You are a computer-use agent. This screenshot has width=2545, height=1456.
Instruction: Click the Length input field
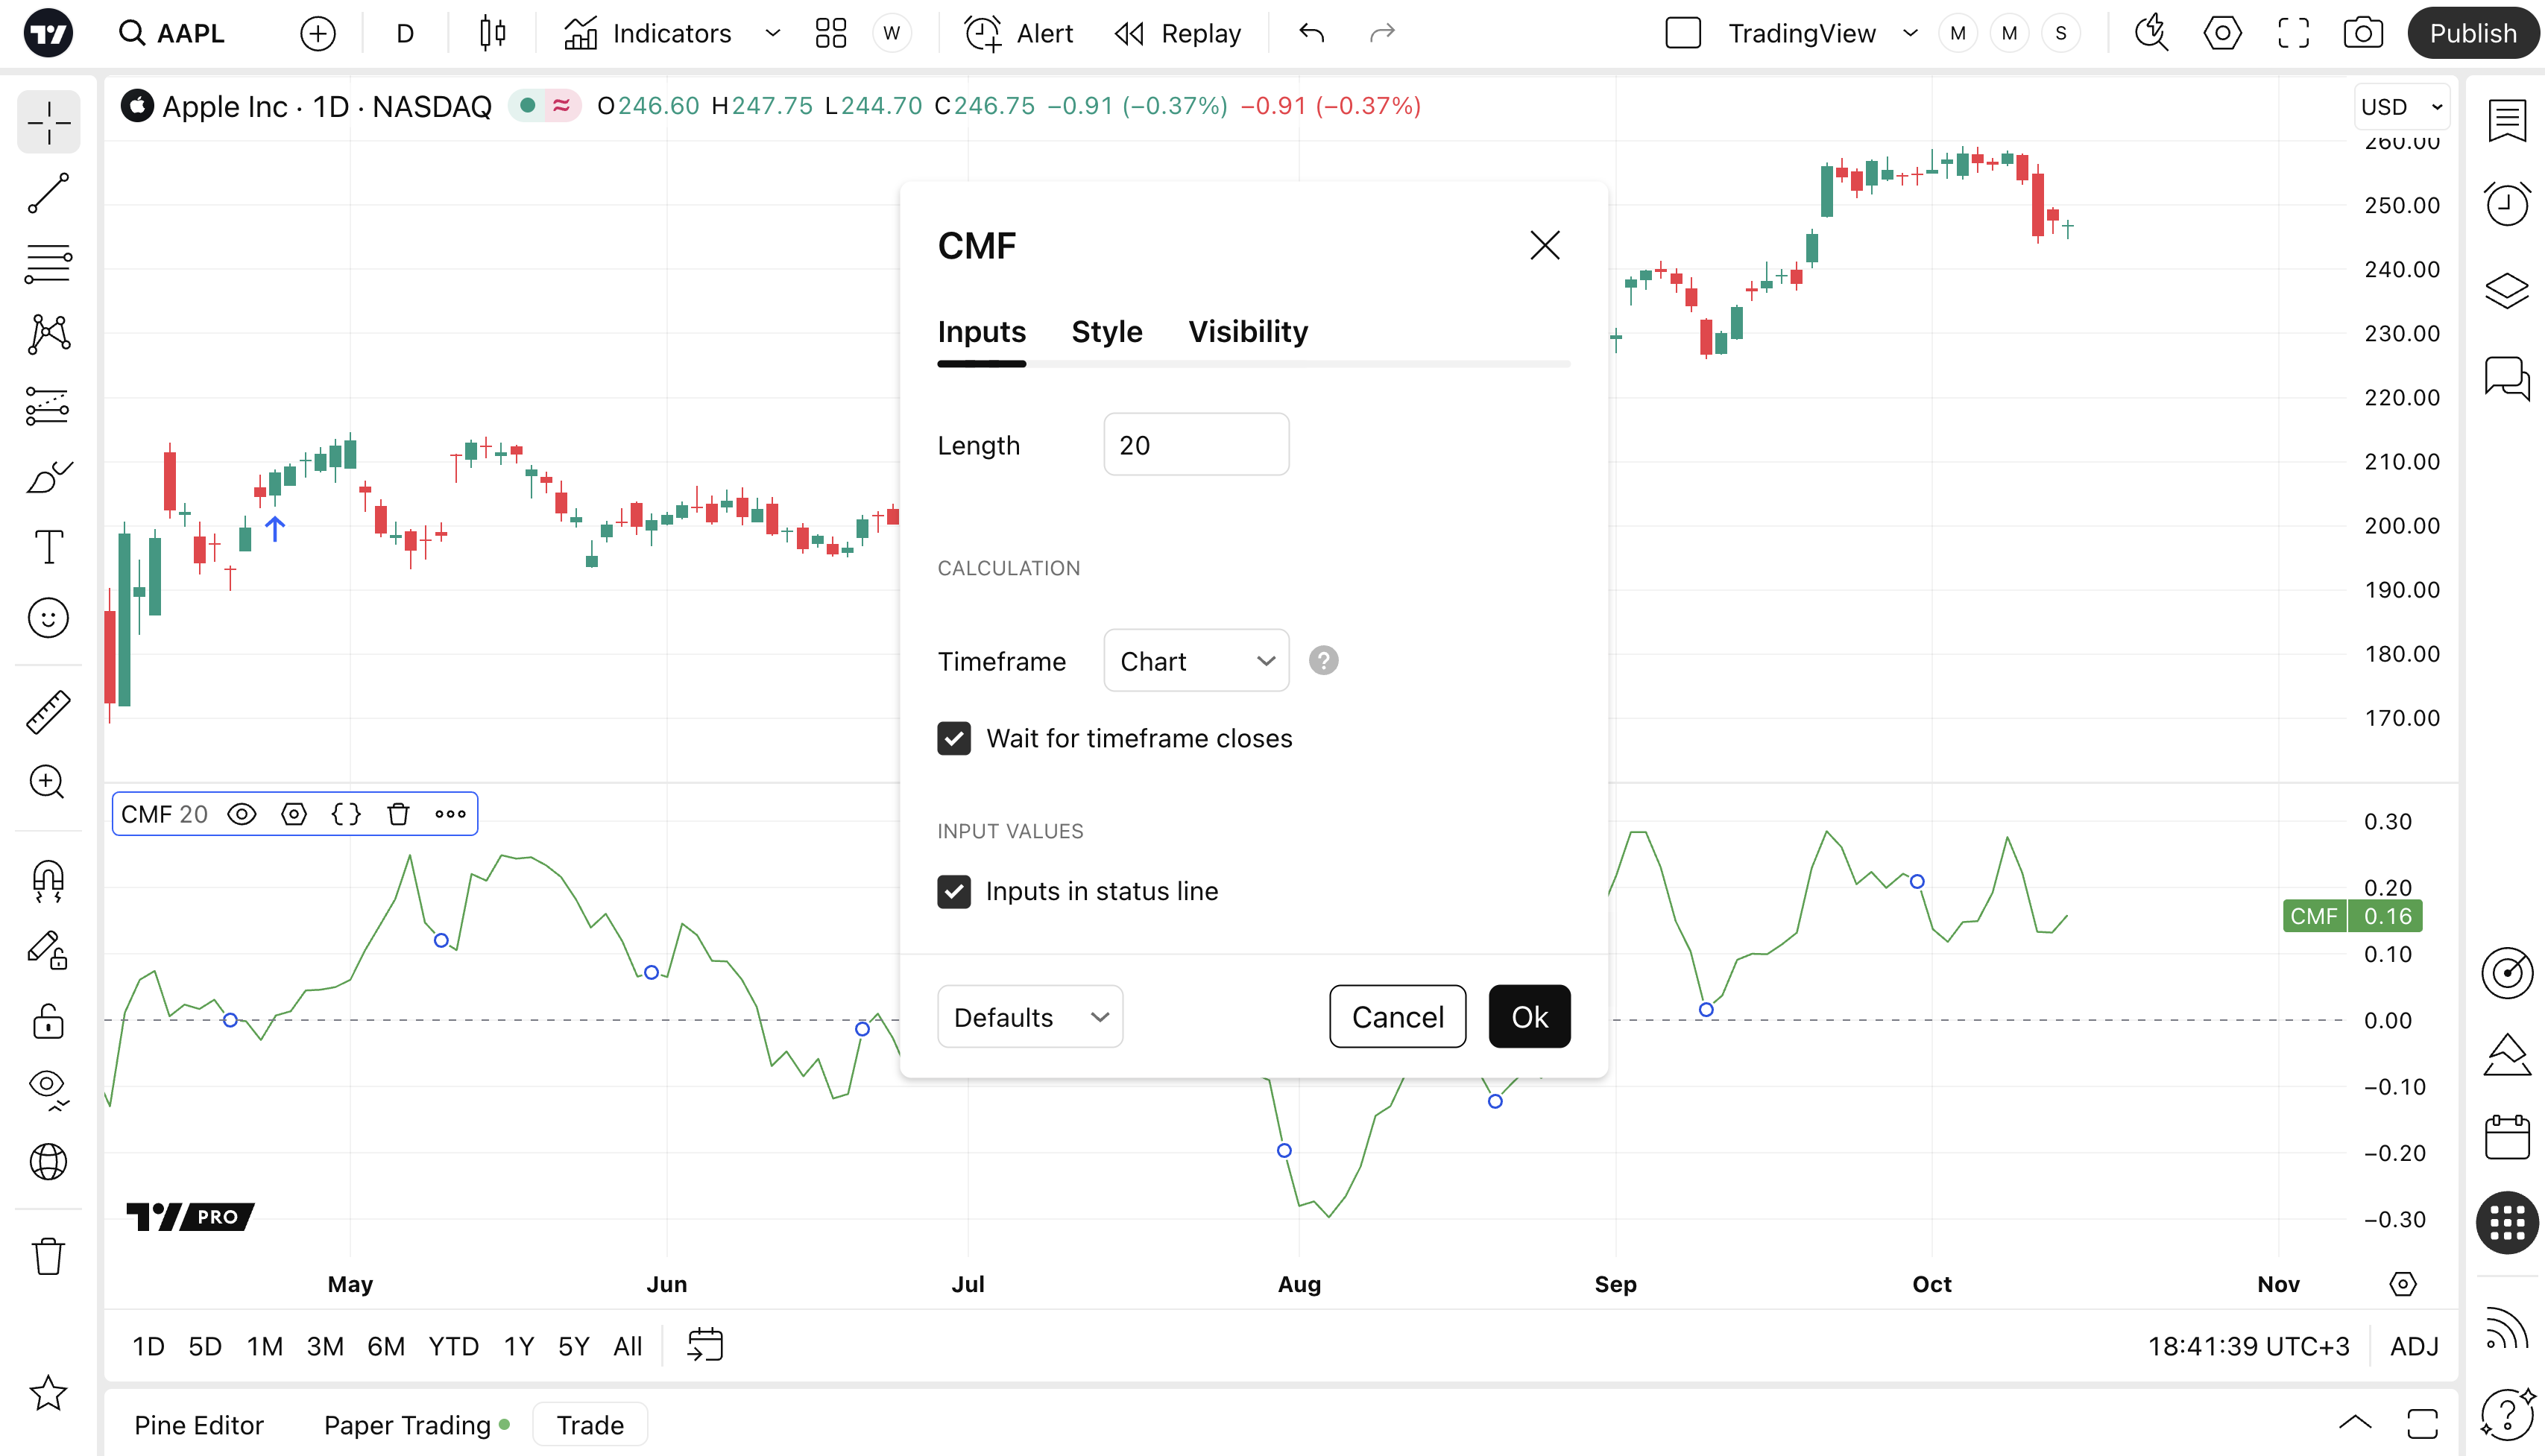1196,445
